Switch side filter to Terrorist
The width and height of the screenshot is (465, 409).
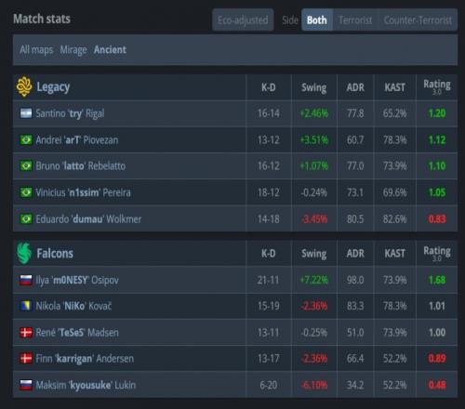click(355, 20)
